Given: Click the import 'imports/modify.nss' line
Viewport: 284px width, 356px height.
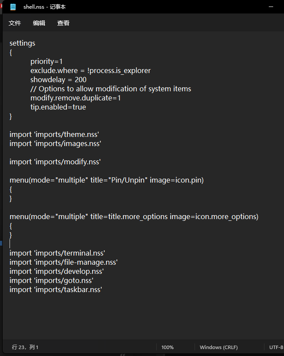Looking at the screenshot, I should point(55,162).
